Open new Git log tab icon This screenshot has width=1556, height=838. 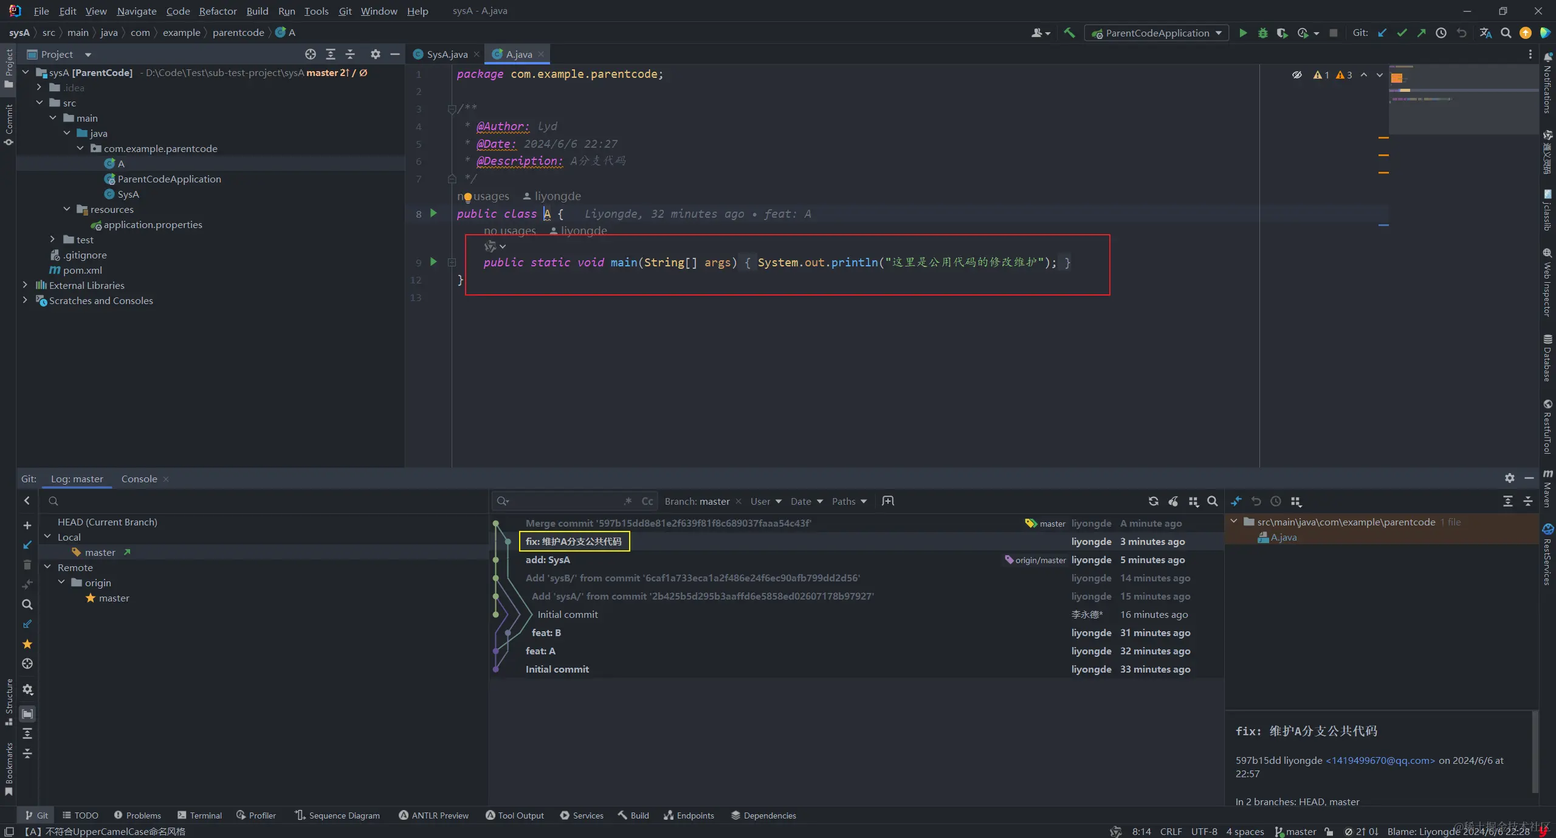[x=888, y=501]
